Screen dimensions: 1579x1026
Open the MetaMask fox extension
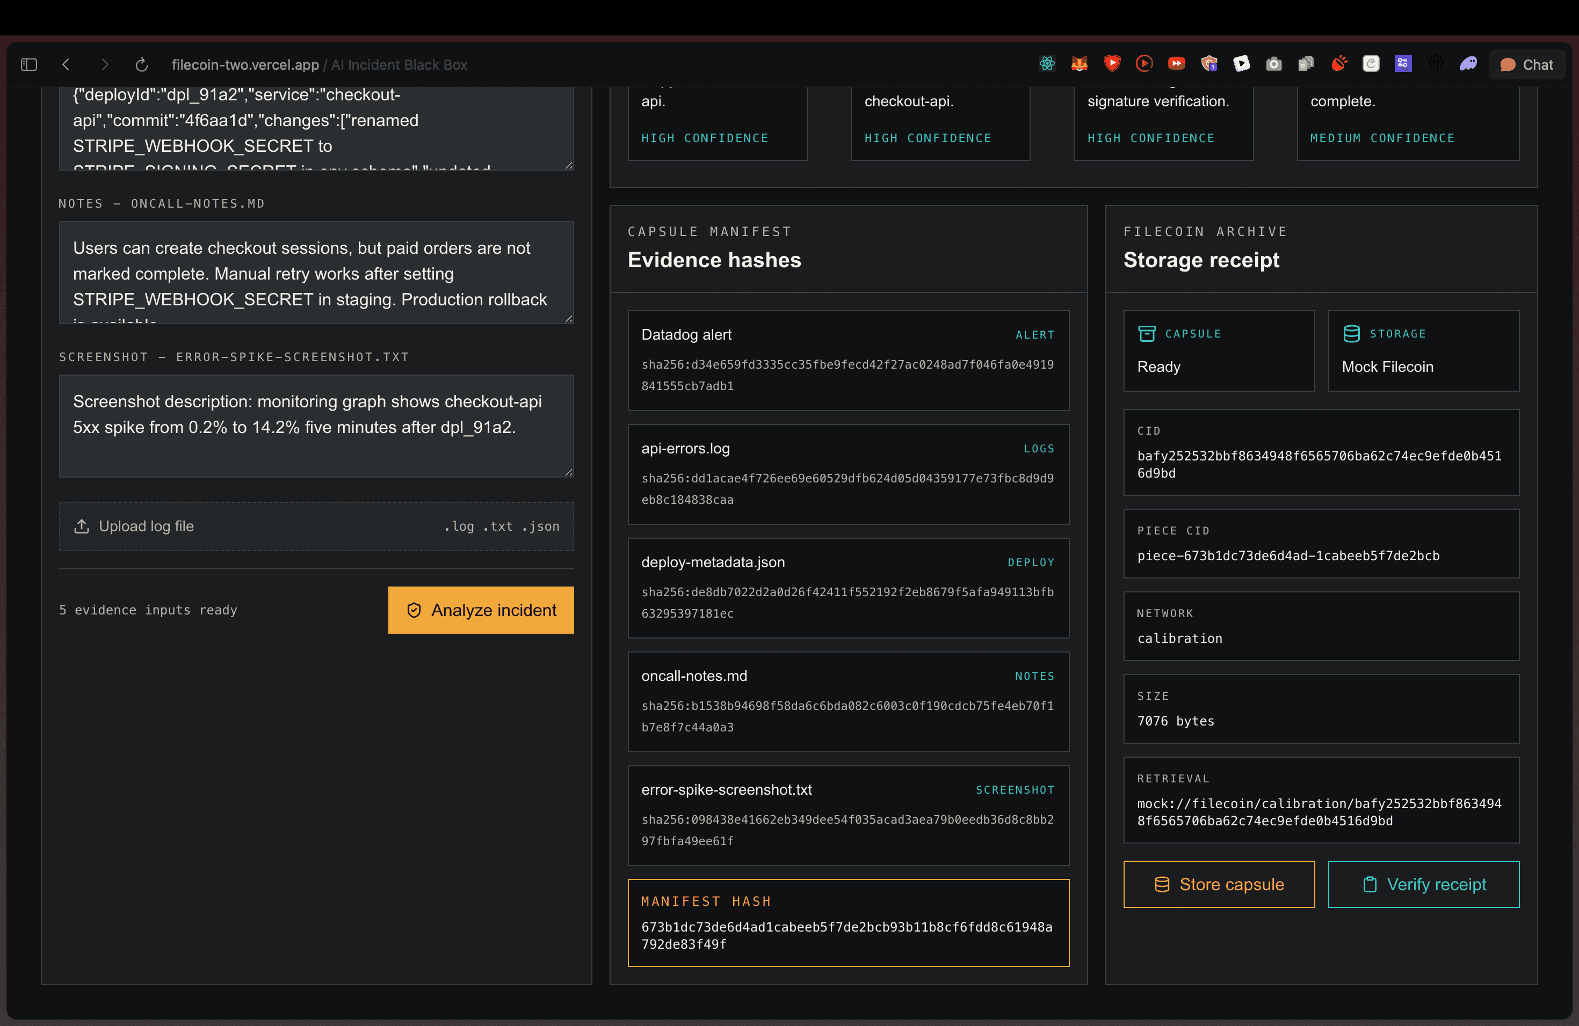point(1080,64)
